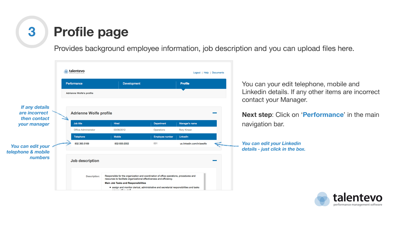The height and width of the screenshot is (225, 401).
Task: Click the employee number 001
Action: pos(155,143)
